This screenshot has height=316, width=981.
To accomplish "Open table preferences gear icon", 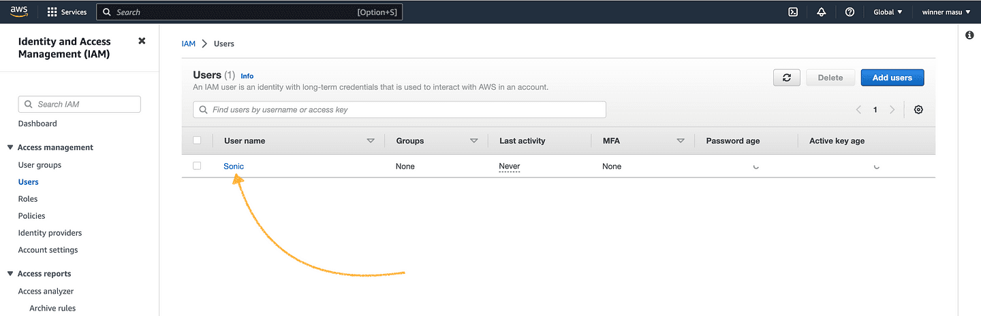I will tap(918, 109).
